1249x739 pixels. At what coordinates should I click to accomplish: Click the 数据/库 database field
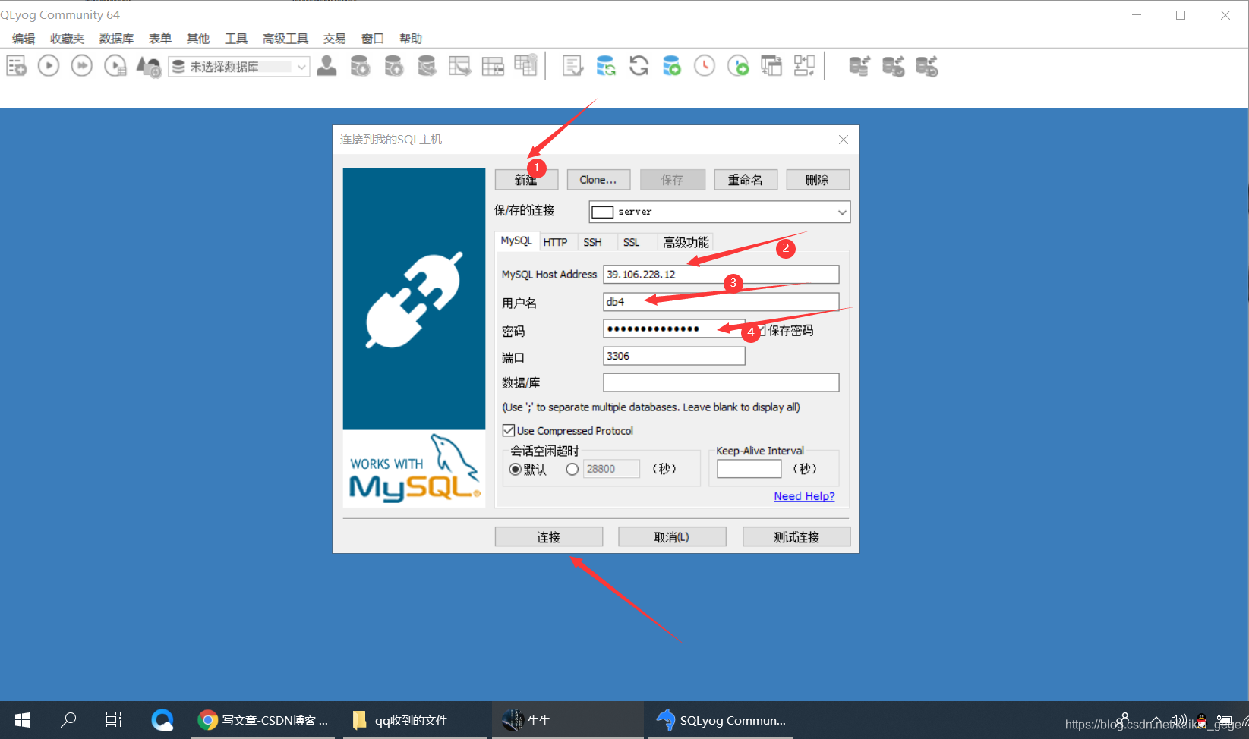click(721, 382)
